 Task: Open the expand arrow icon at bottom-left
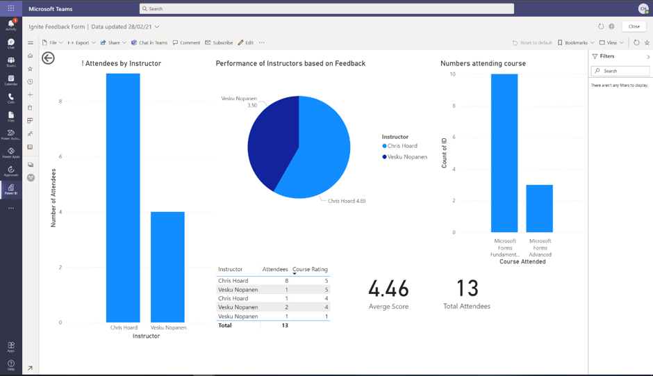click(30, 368)
